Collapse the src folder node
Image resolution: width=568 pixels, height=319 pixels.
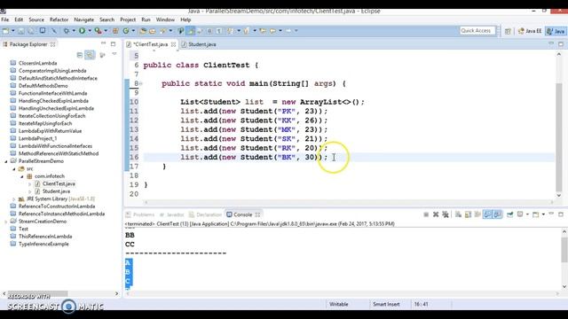tap(14, 169)
